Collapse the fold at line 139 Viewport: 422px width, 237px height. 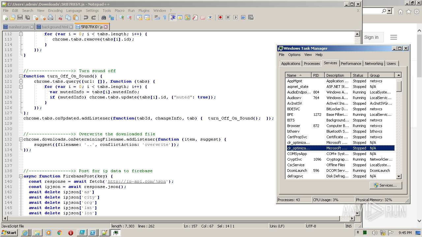coord(21,176)
